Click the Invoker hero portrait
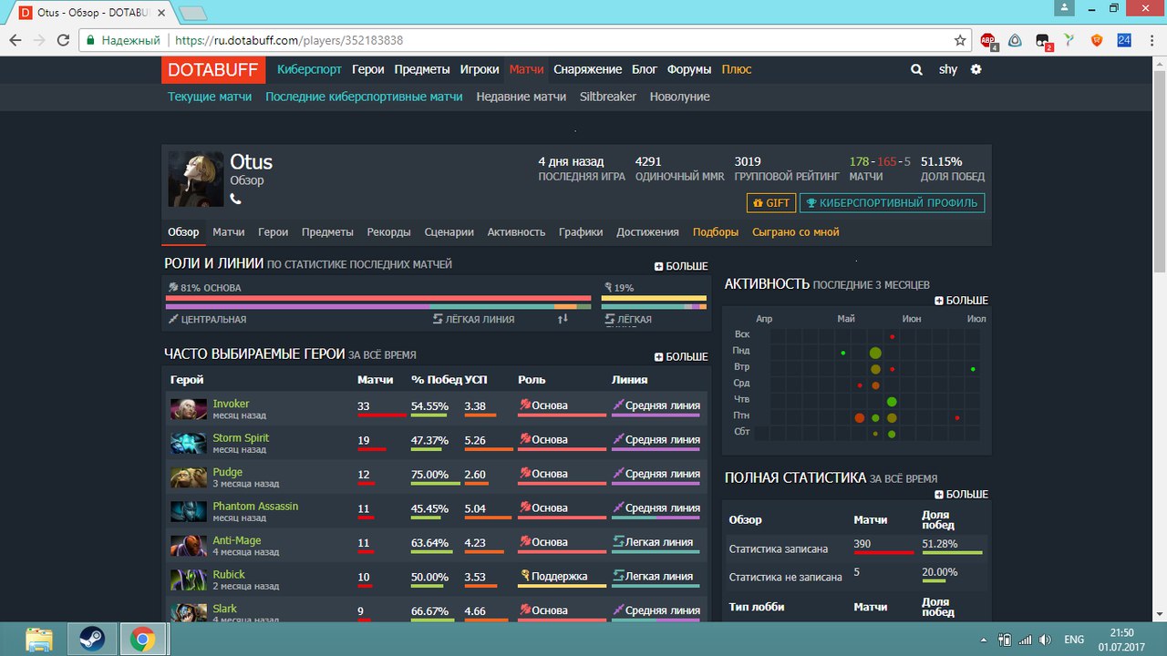This screenshot has height=656, width=1167. pyautogui.click(x=189, y=409)
